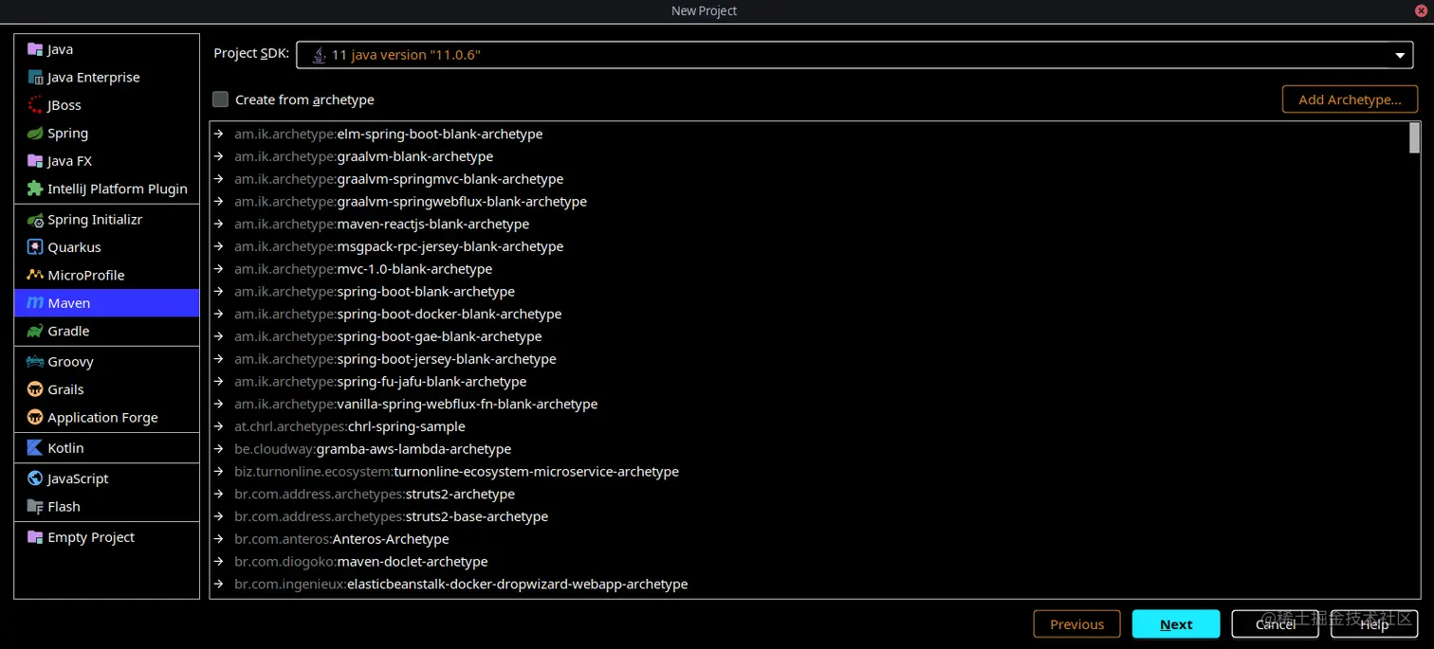The width and height of the screenshot is (1434, 649).
Task: Expand struts2-base-archetype row arrow
Action: 219,517
